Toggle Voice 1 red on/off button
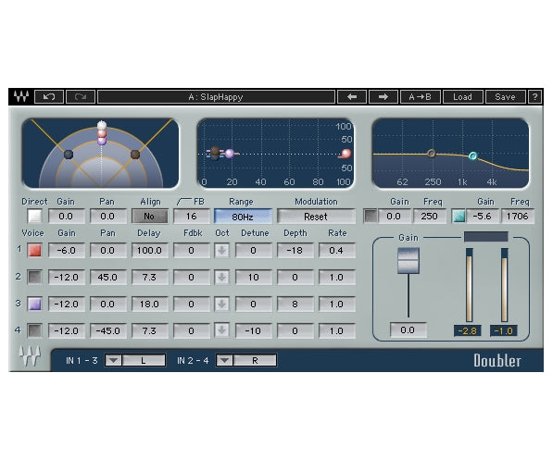Screen dimensions: 553x460 pos(34,251)
